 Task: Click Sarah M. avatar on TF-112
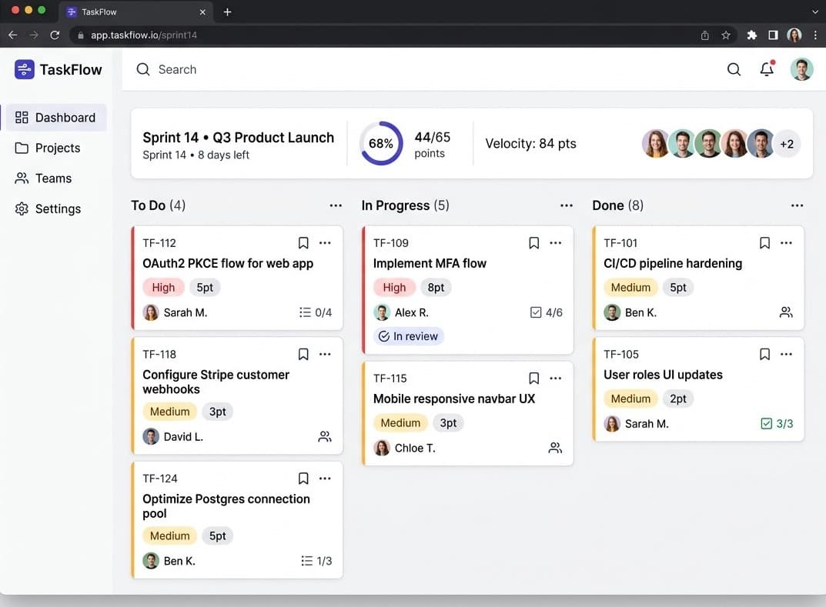pyautogui.click(x=151, y=312)
